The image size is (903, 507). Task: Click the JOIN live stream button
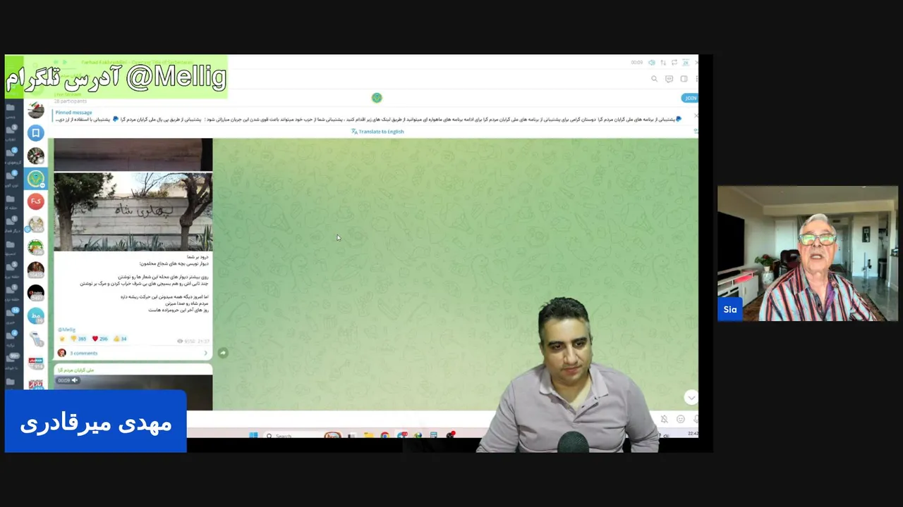(689, 98)
